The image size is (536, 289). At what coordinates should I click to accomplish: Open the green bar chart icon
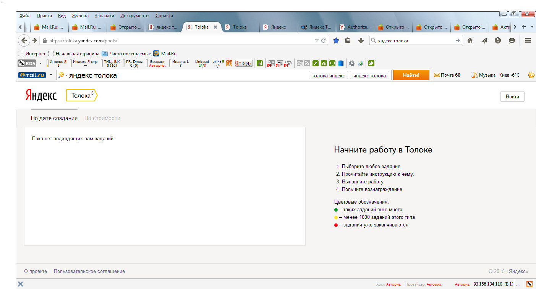point(260,63)
